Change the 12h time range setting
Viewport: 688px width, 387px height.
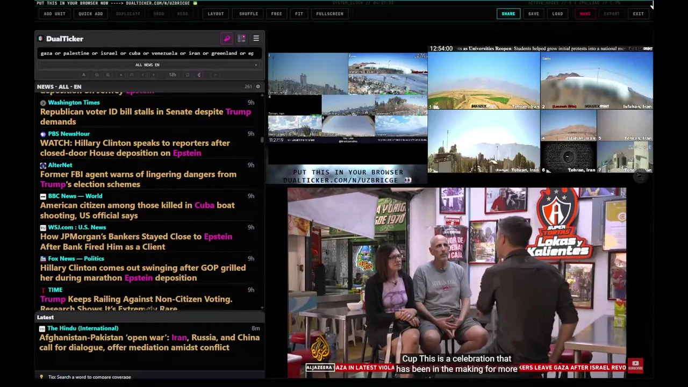point(173,75)
